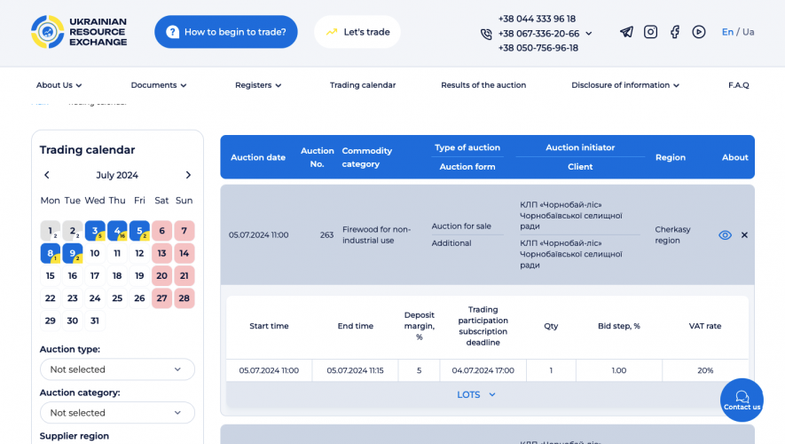Select July 4 in calendar
Viewport: 785px width, 444px height.
click(117, 231)
